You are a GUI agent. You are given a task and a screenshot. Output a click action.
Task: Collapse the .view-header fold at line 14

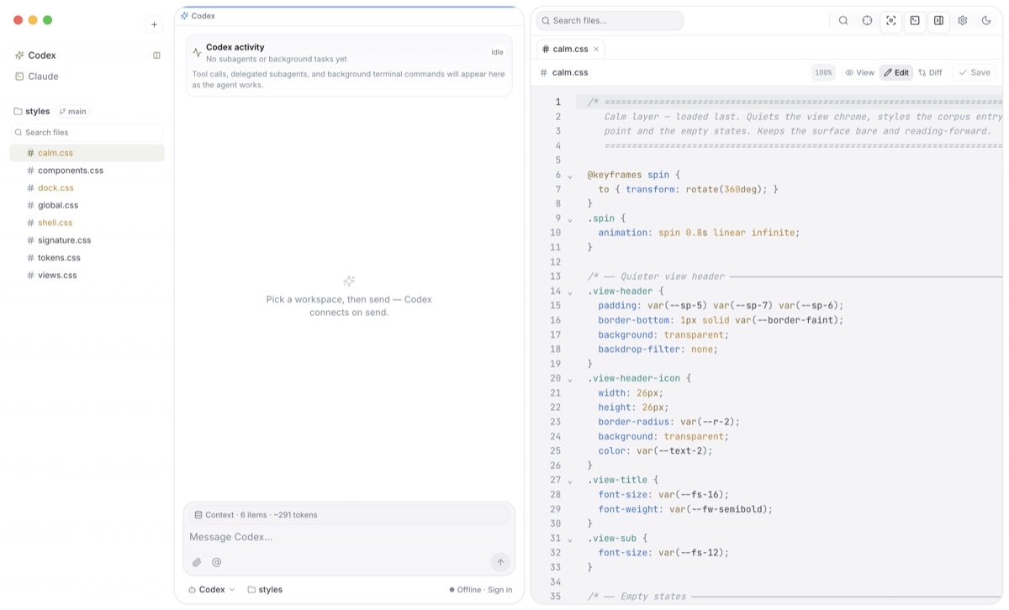[570, 292]
